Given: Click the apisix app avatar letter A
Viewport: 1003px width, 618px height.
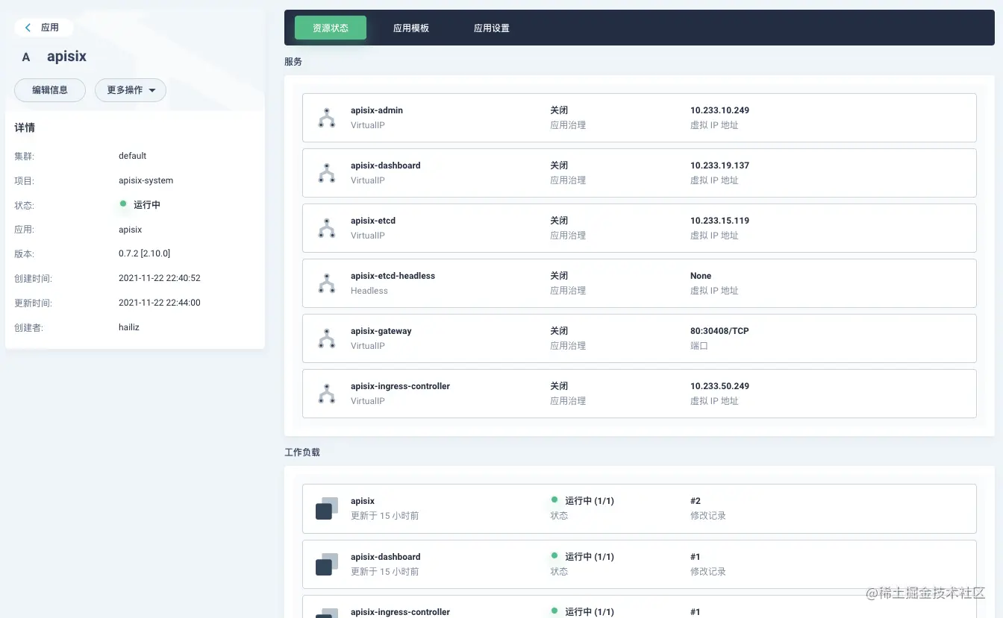Looking at the screenshot, I should click(x=26, y=57).
